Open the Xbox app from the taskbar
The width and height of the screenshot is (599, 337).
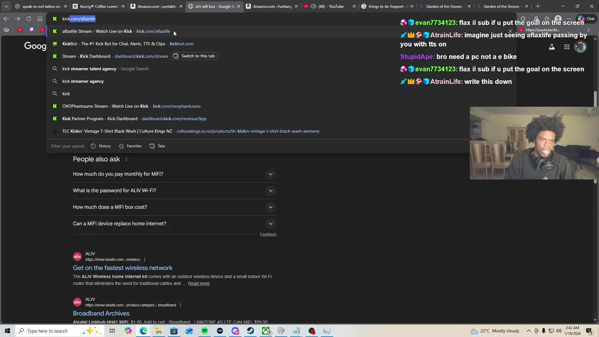[266, 331]
